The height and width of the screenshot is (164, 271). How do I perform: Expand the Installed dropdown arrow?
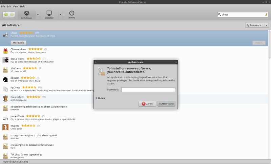coord(60,15)
